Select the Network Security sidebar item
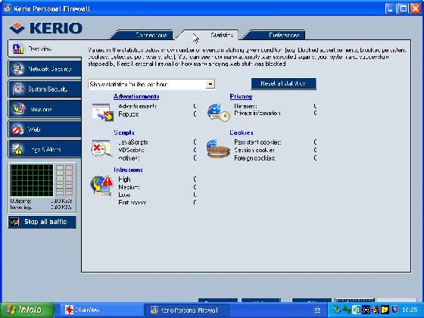The height and width of the screenshot is (318, 424). point(45,69)
